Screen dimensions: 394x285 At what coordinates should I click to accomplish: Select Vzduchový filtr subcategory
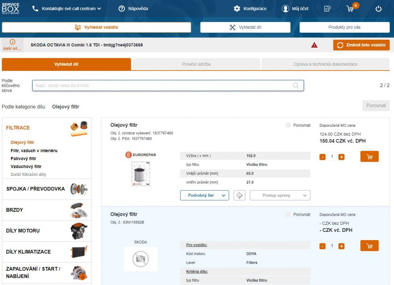26,167
